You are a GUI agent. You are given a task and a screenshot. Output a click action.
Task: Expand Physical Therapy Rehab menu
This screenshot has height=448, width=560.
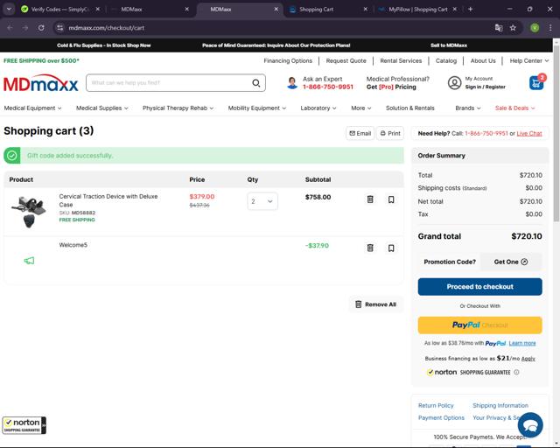[x=178, y=108]
